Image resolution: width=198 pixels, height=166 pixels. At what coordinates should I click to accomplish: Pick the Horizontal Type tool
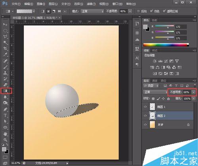[x=5, y=115]
